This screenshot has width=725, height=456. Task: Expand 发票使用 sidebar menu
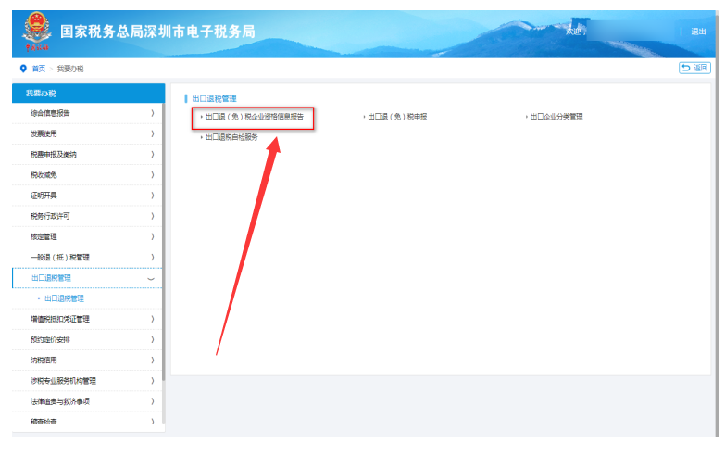(x=88, y=133)
